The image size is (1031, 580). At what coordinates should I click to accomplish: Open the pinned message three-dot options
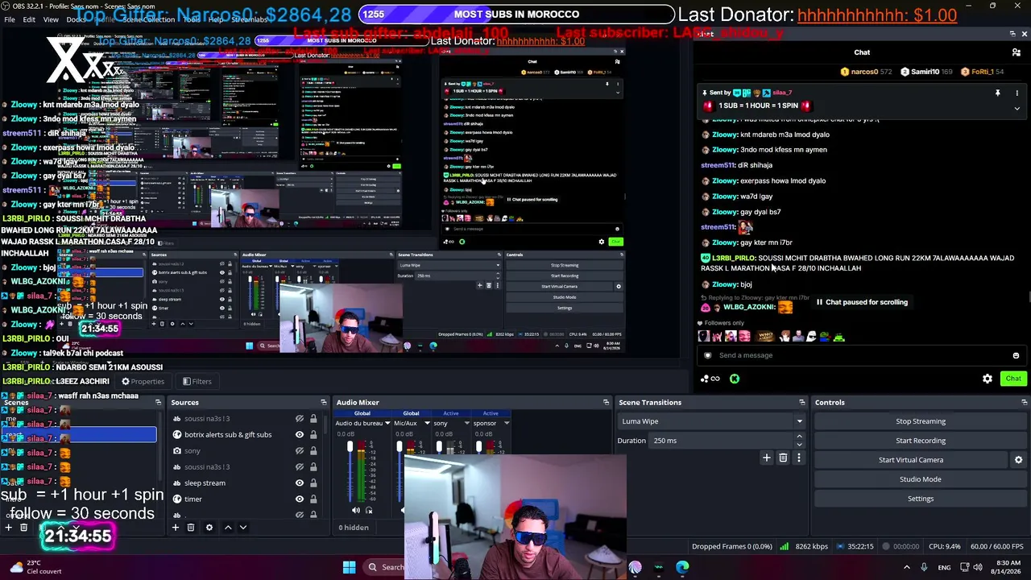(1017, 93)
